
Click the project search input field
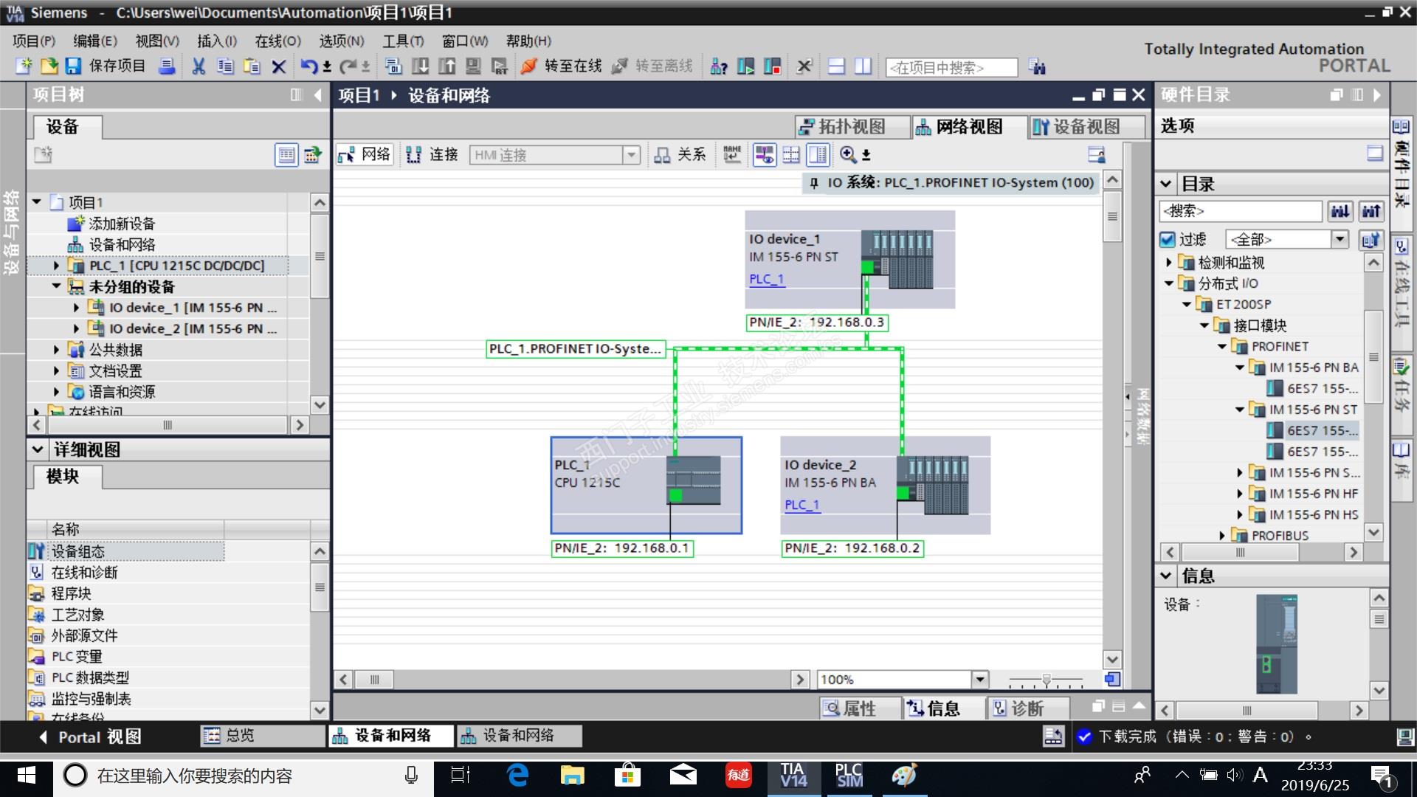[951, 68]
